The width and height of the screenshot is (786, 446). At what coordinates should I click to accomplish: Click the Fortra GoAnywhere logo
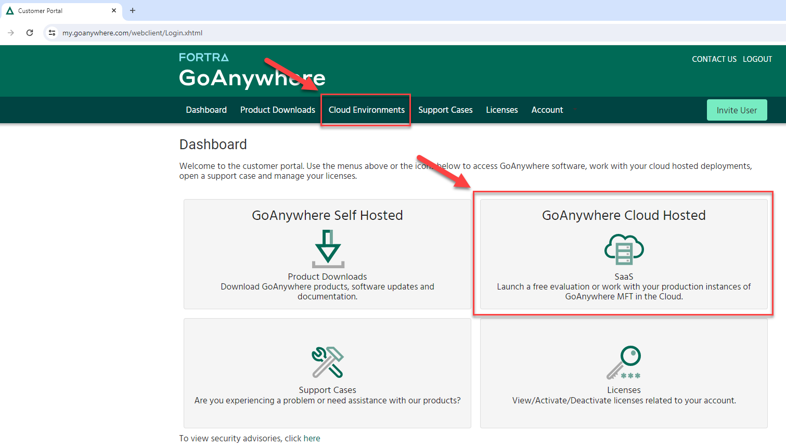click(252, 71)
